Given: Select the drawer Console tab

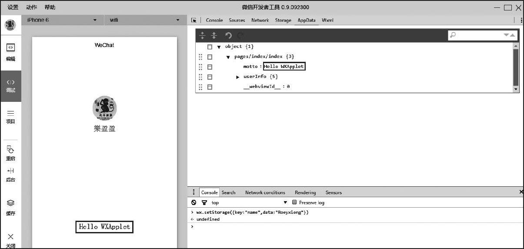Looking at the screenshot, I should tap(209, 192).
